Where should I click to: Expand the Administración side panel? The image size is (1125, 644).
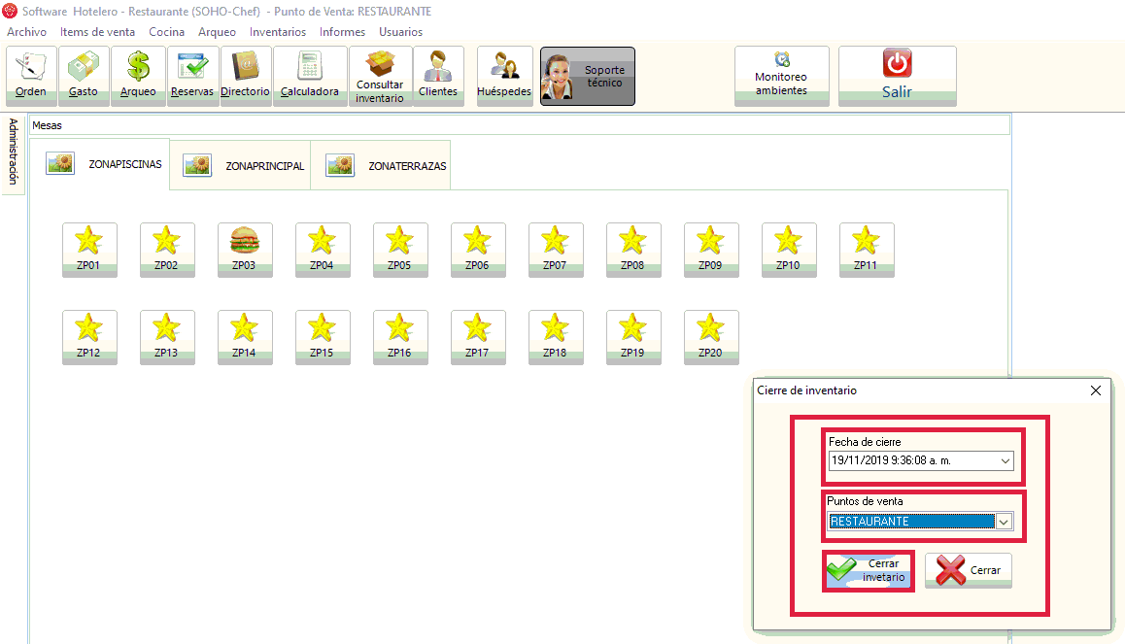click(13, 153)
